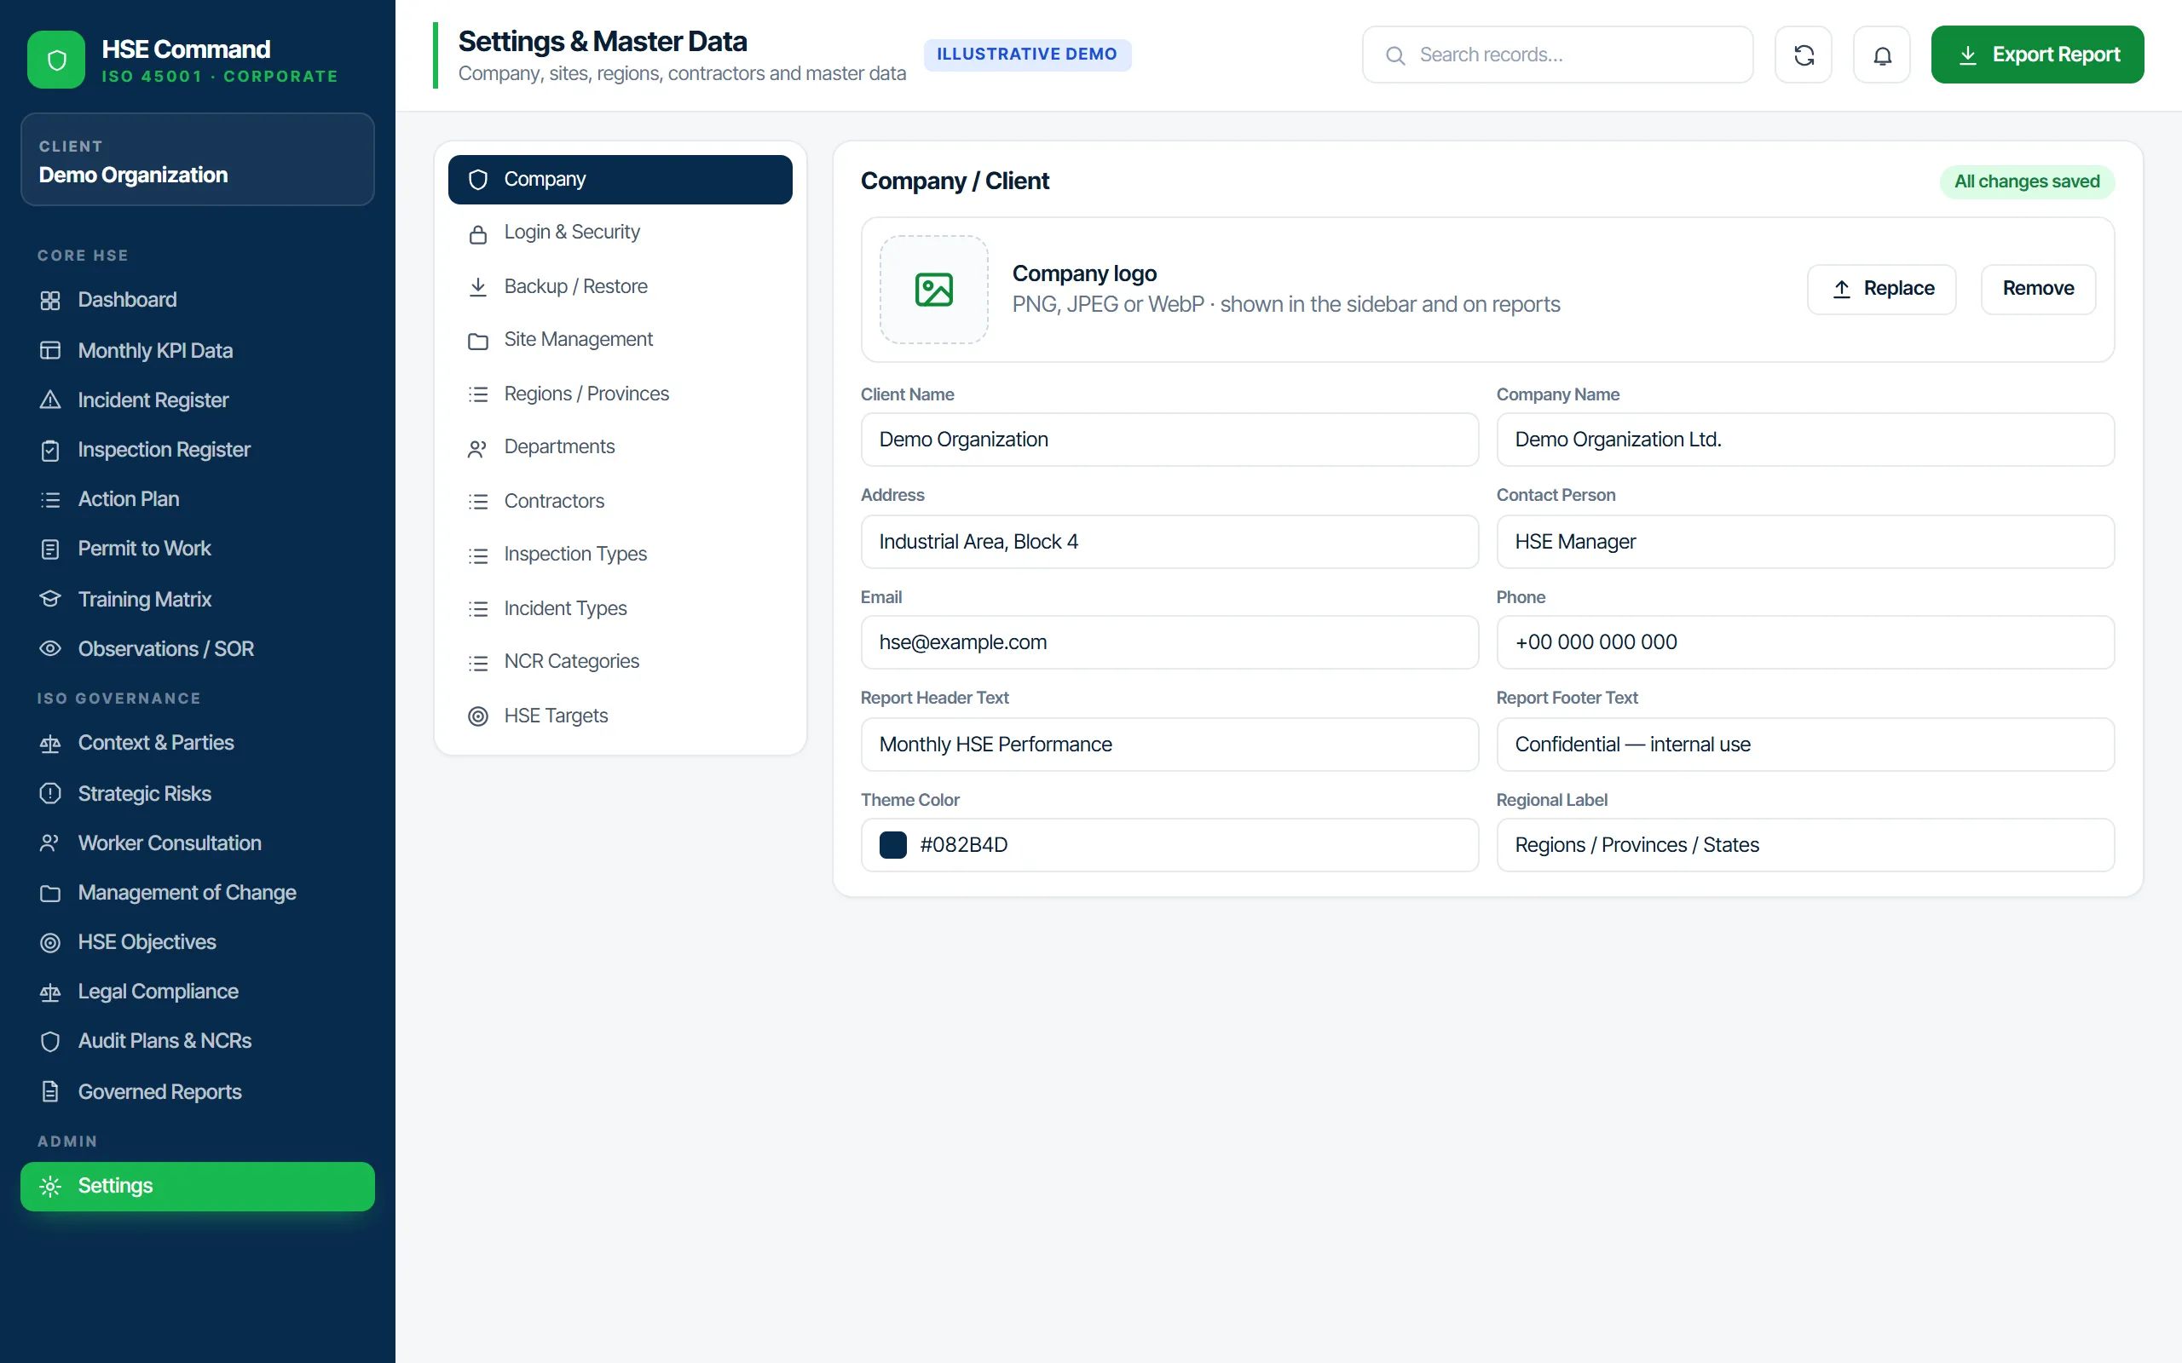The width and height of the screenshot is (2182, 1363).
Task: Click the Audit Plans & NCRs shield icon
Action: click(x=50, y=1042)
